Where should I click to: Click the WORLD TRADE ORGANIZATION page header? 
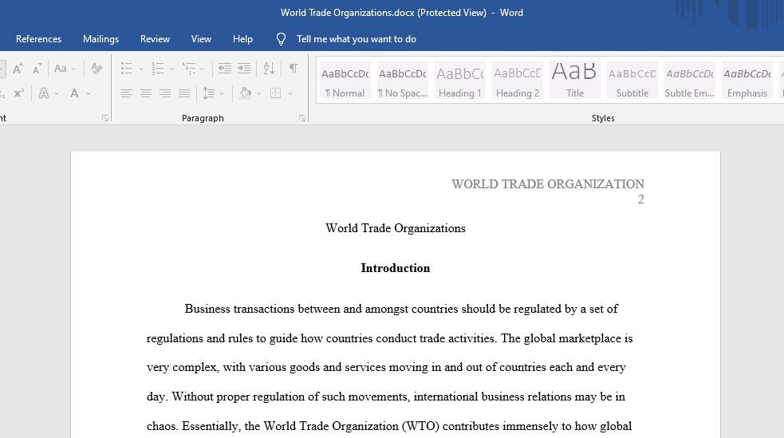[547, 184]
